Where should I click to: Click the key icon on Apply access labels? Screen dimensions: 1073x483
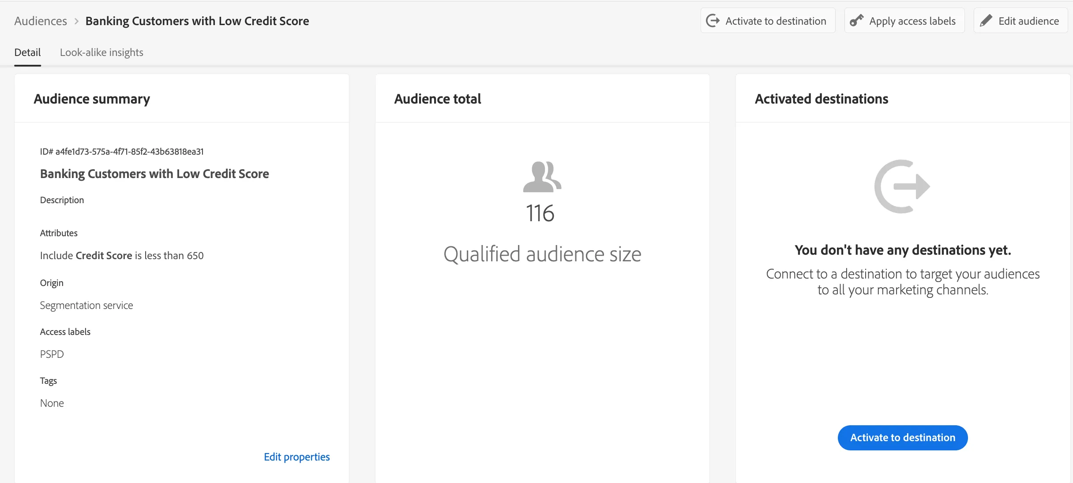click(856, 21)
